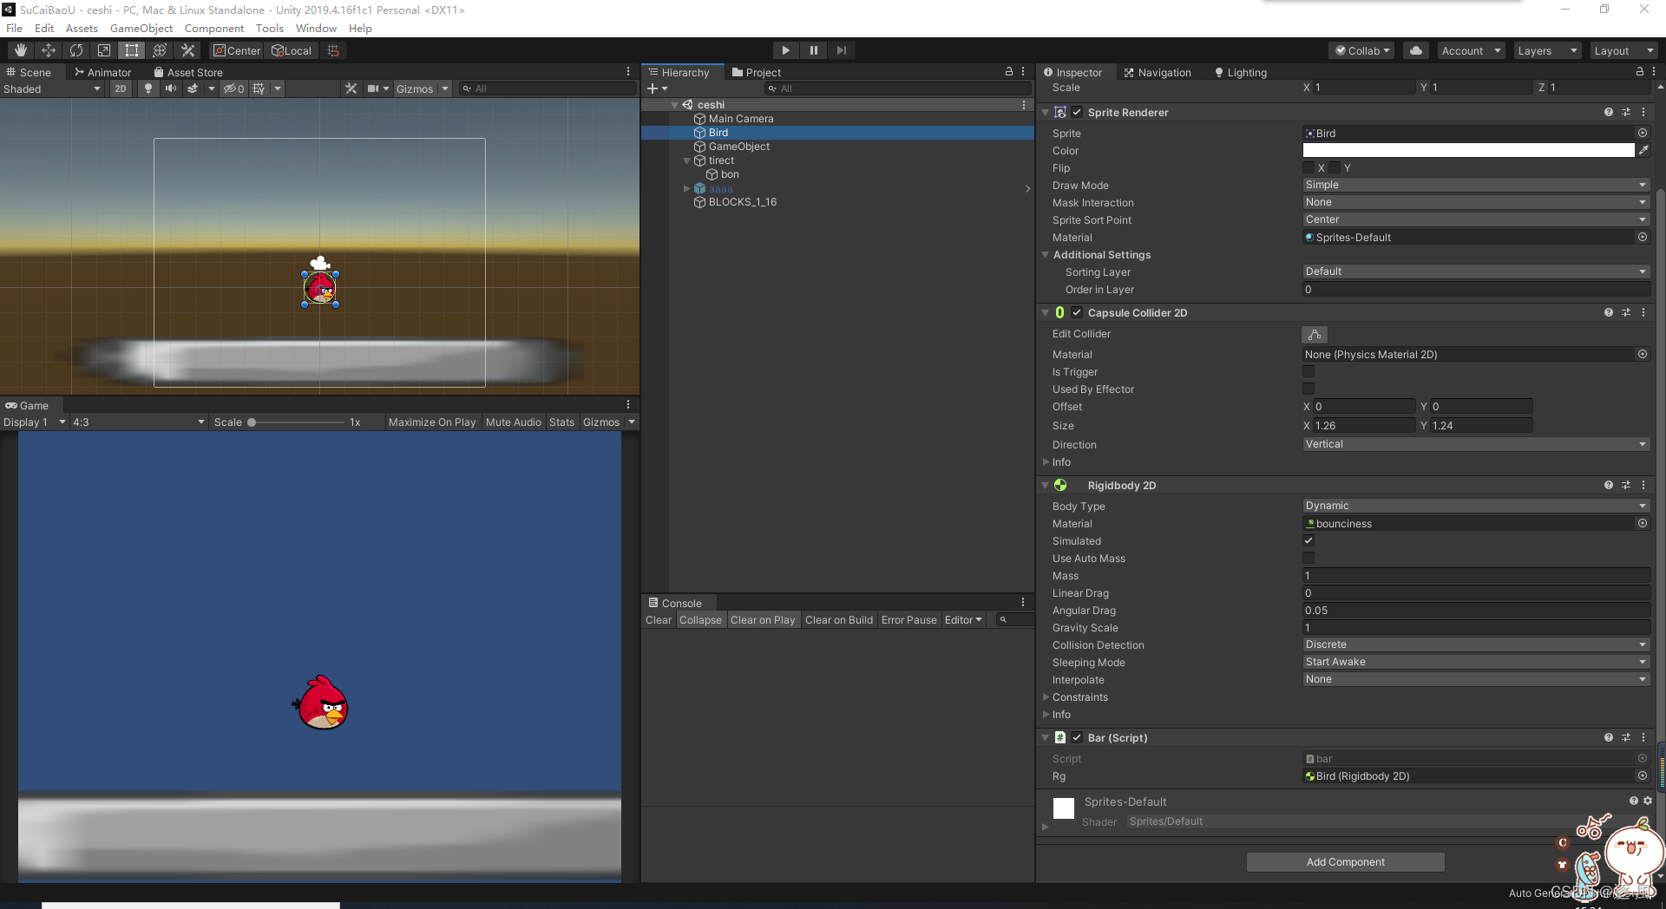Open Rigidbody 2D more options menu

click(x=1643, y=485)
